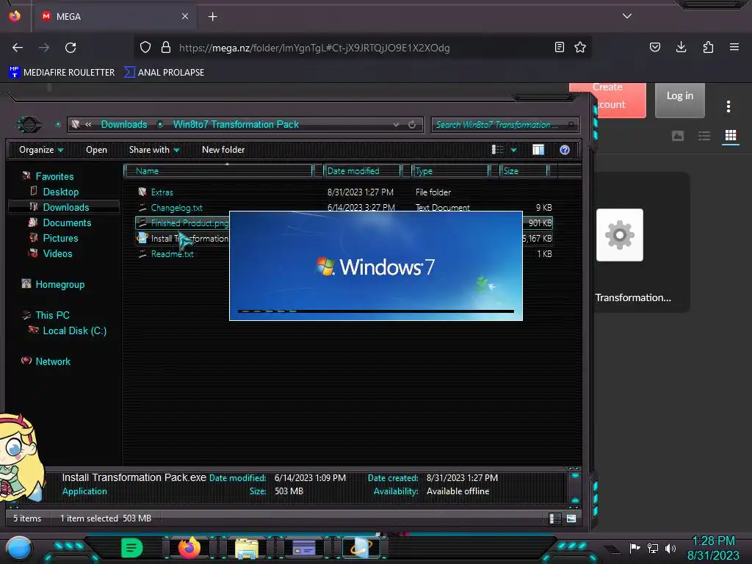
Task: Refresh the Explorer folder view
Action: 412,125
